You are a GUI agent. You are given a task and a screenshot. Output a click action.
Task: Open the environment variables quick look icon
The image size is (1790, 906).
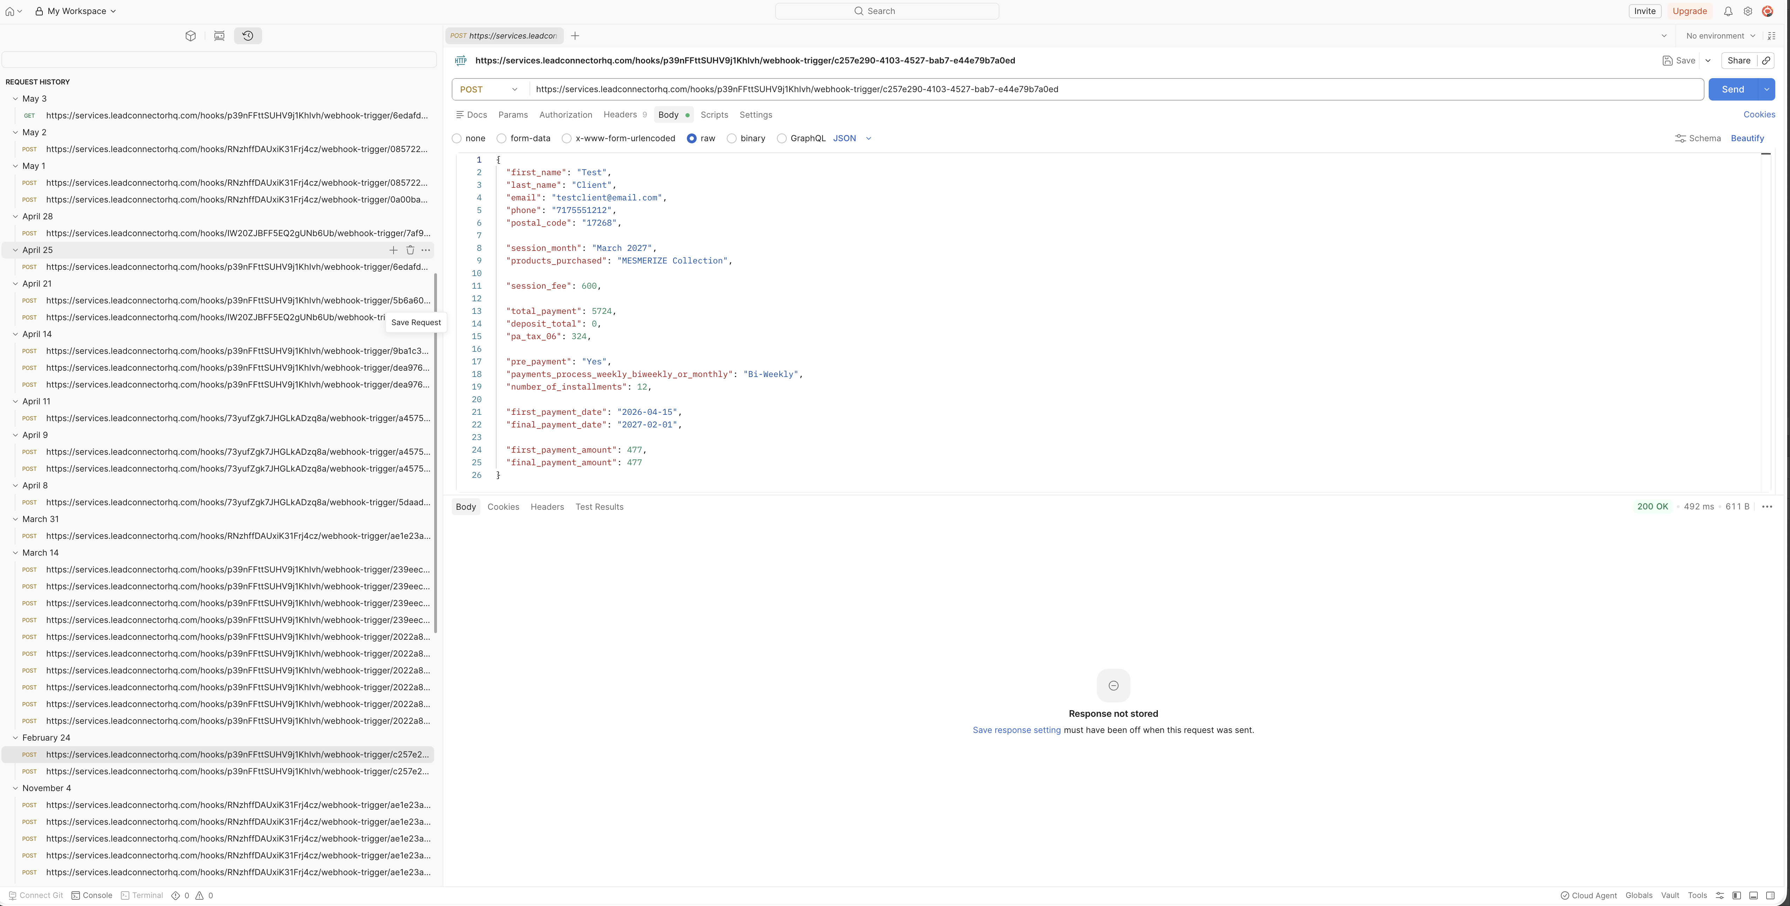pyautogui.click(x=1771, y=36)
